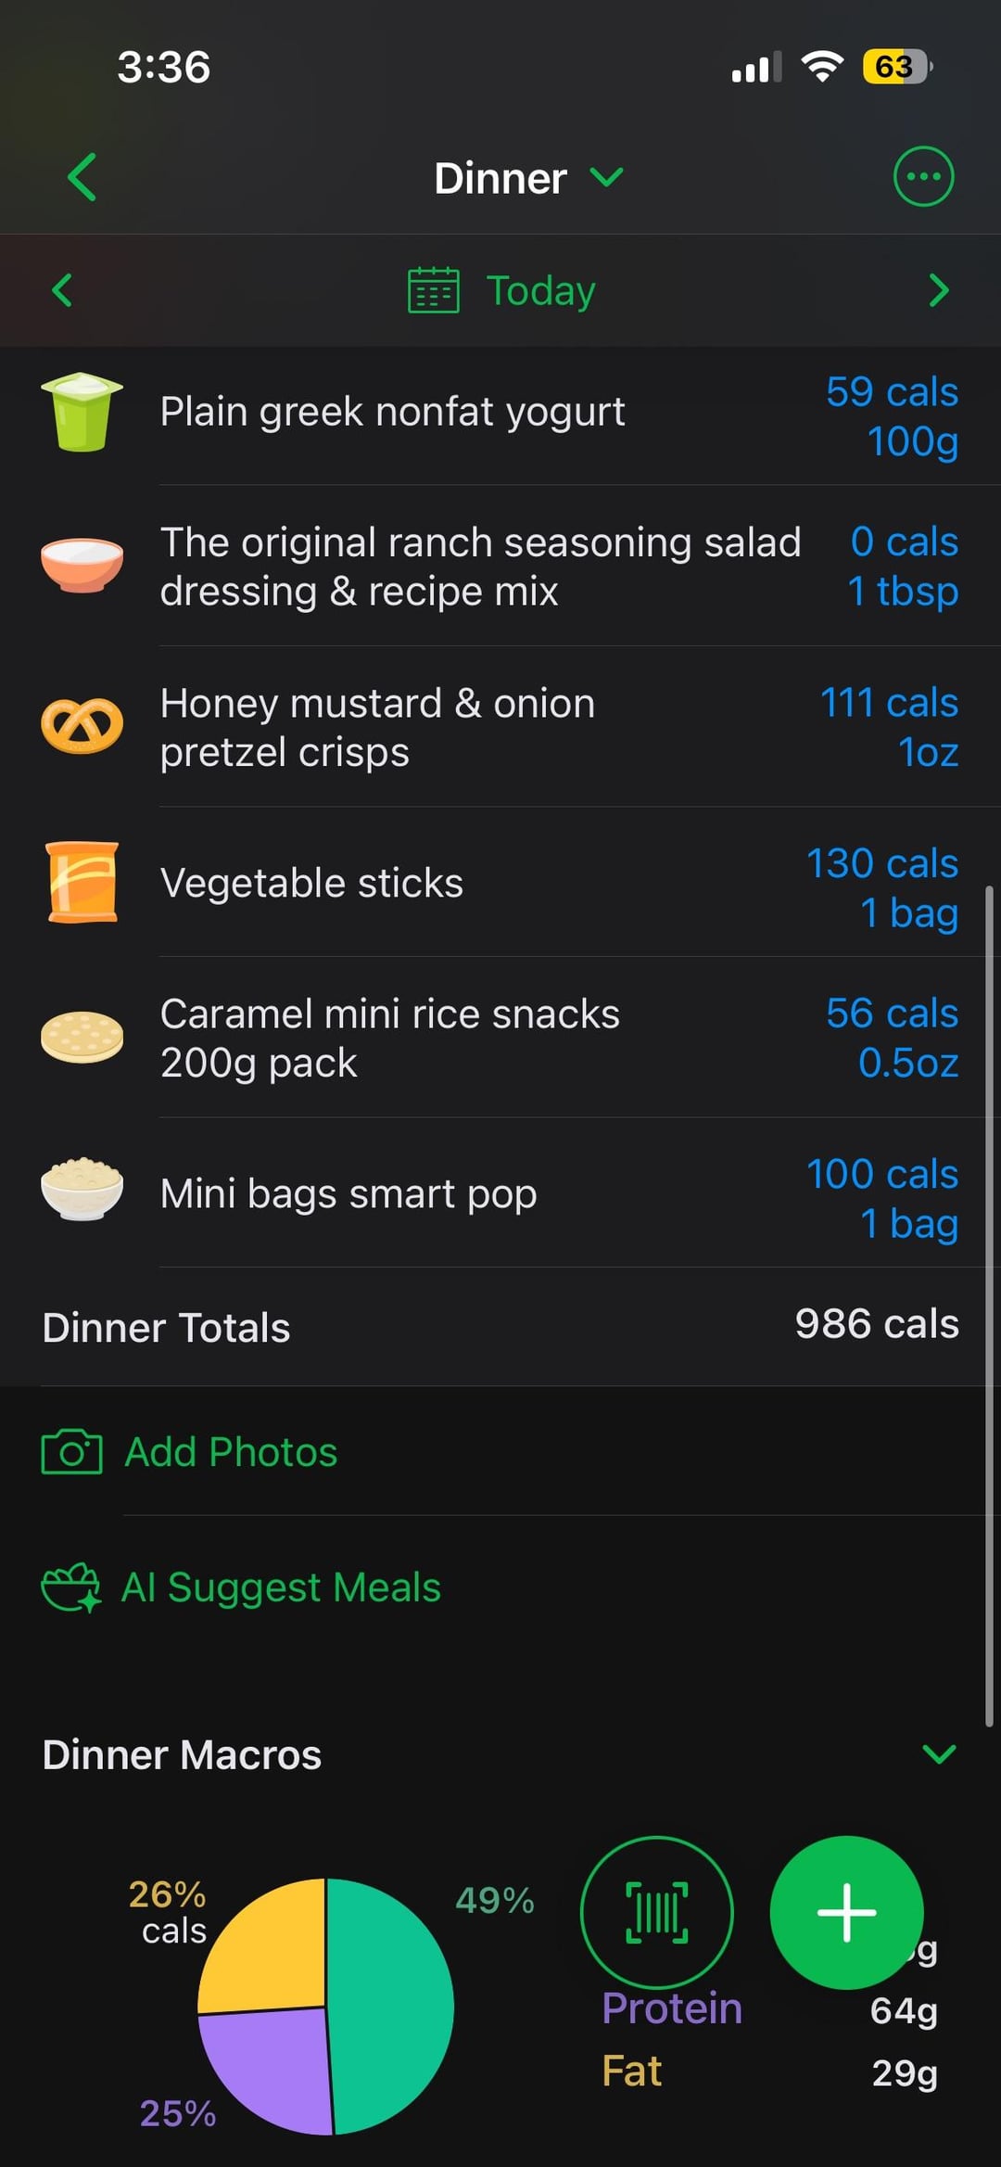Tap the yogurt cup food icon
1001x2167 pixels.
(x=82, y=413)
